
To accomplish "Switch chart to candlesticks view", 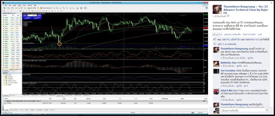I will point(57,8).
